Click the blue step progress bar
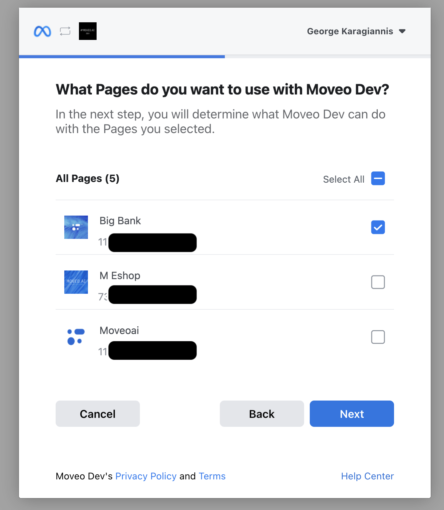Image resolution: width=444 pixels, height=510 pixels. pyautogui.click(x=122, y=57)
